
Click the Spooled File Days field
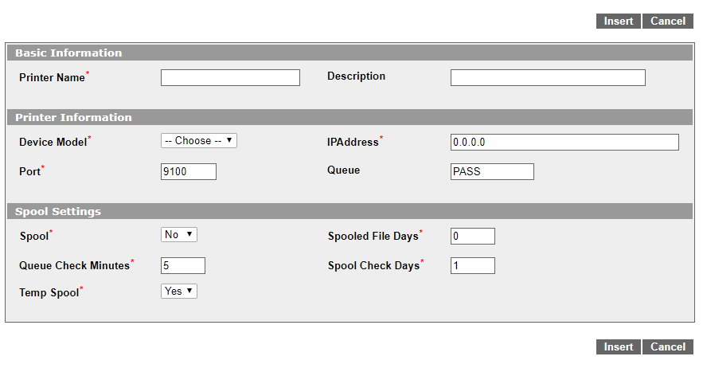coord(473,236)
